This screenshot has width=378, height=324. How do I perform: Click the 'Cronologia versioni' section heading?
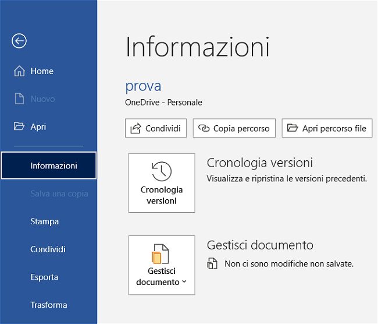click(259, 163)
